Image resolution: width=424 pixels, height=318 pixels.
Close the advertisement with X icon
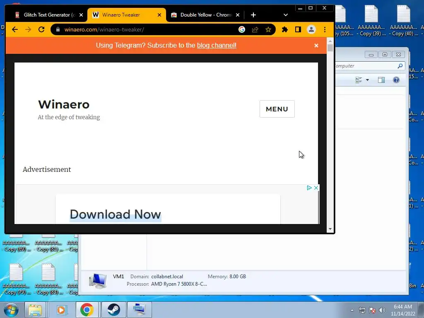tap(316, 188)
